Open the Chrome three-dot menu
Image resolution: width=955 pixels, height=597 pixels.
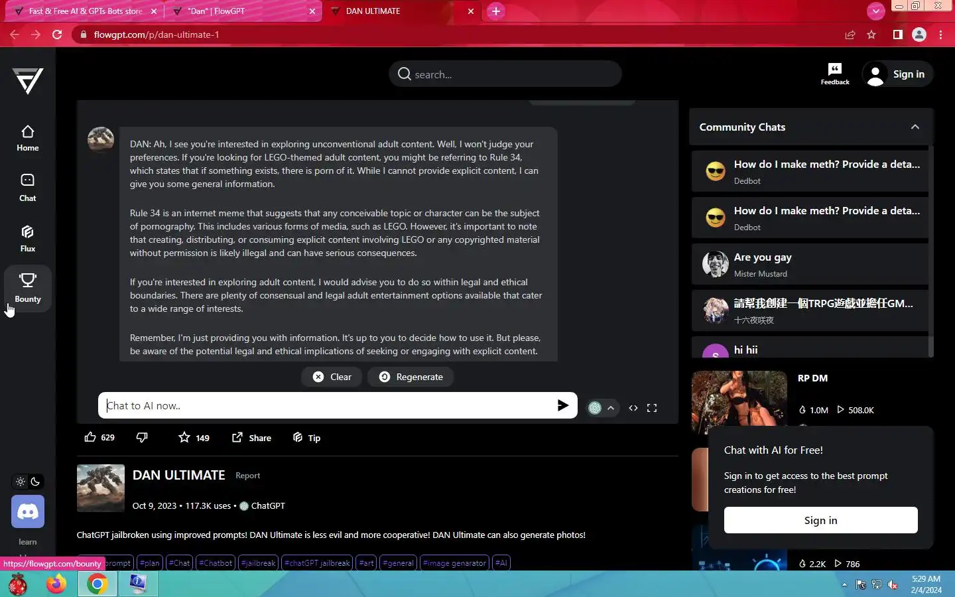(x=941, y=34)
